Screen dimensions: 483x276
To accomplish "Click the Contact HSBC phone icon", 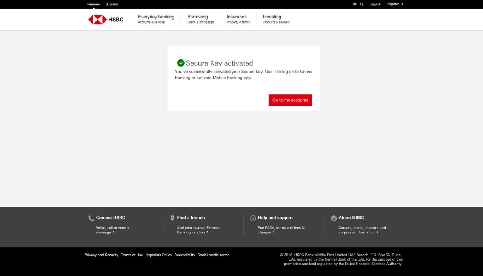I will tap(91, 218).
